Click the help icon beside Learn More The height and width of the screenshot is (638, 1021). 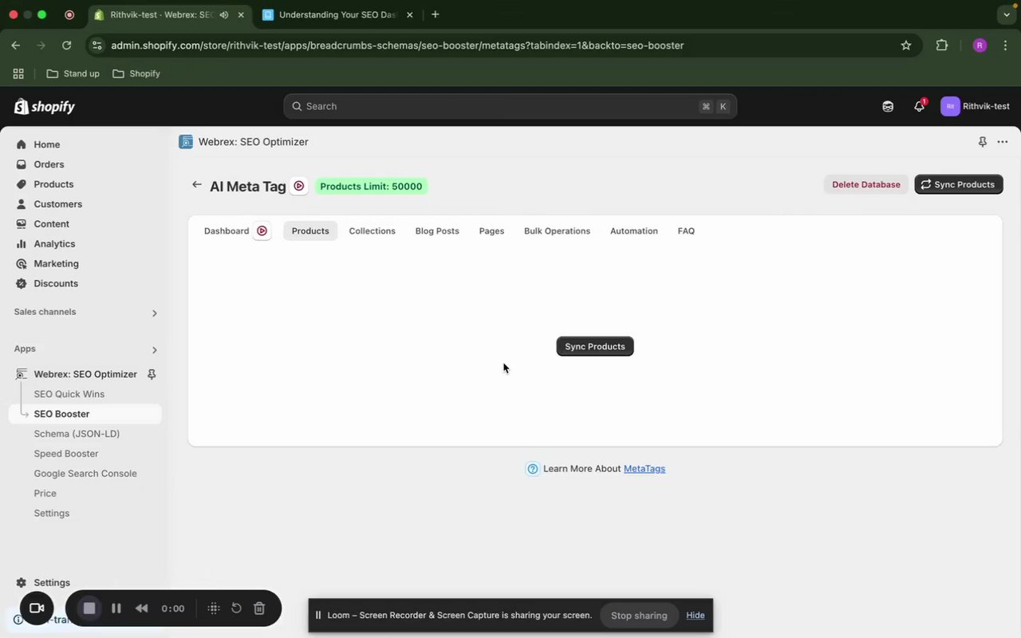[x=533, y=469]
